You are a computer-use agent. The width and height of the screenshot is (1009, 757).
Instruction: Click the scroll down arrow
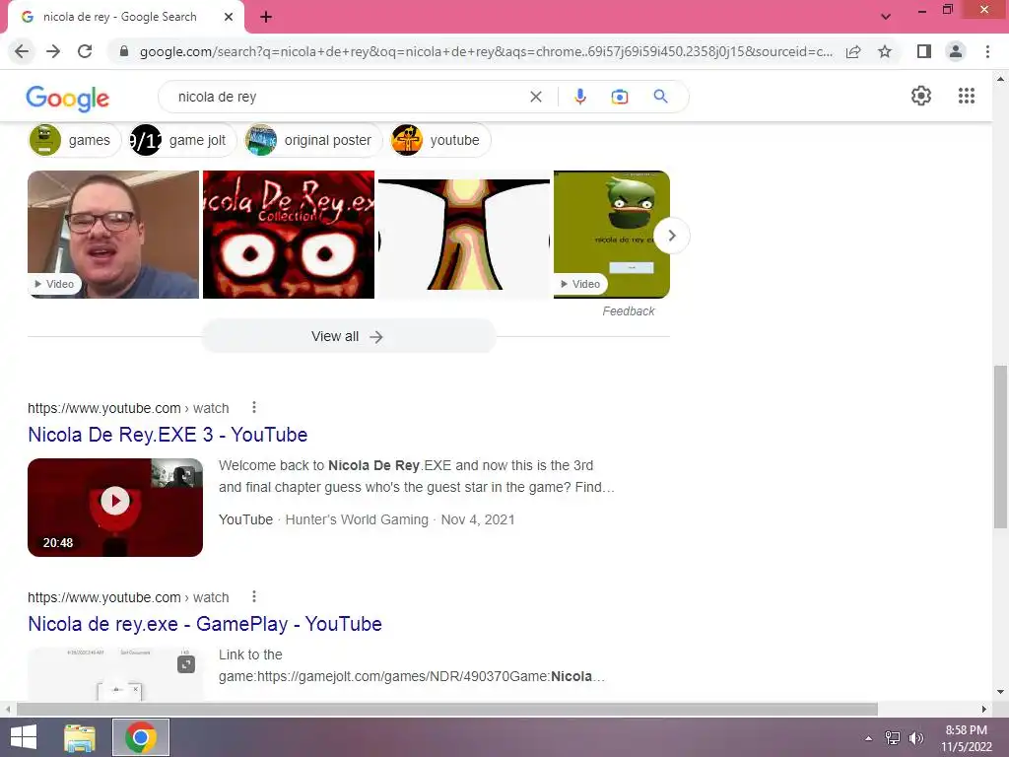(x=1000, y=693)
